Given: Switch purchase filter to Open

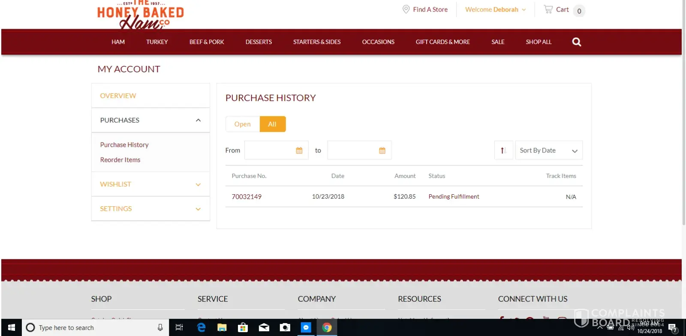Looking at the screenshot, I should click(x=243, y=124).
